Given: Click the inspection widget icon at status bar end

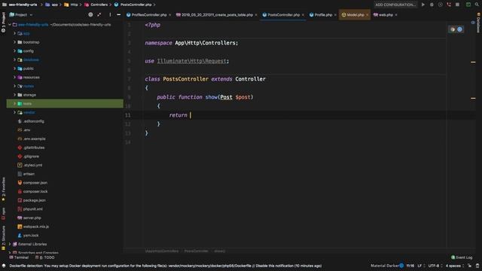Looking at the screenshot, I should 477,266.
